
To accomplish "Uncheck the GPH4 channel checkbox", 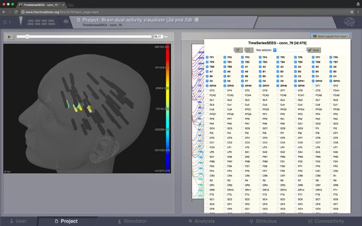I will (x=207, y=86).
